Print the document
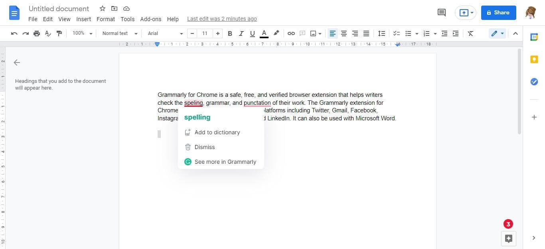The height and width of the screenshot is (249, 545). [37, 33]
